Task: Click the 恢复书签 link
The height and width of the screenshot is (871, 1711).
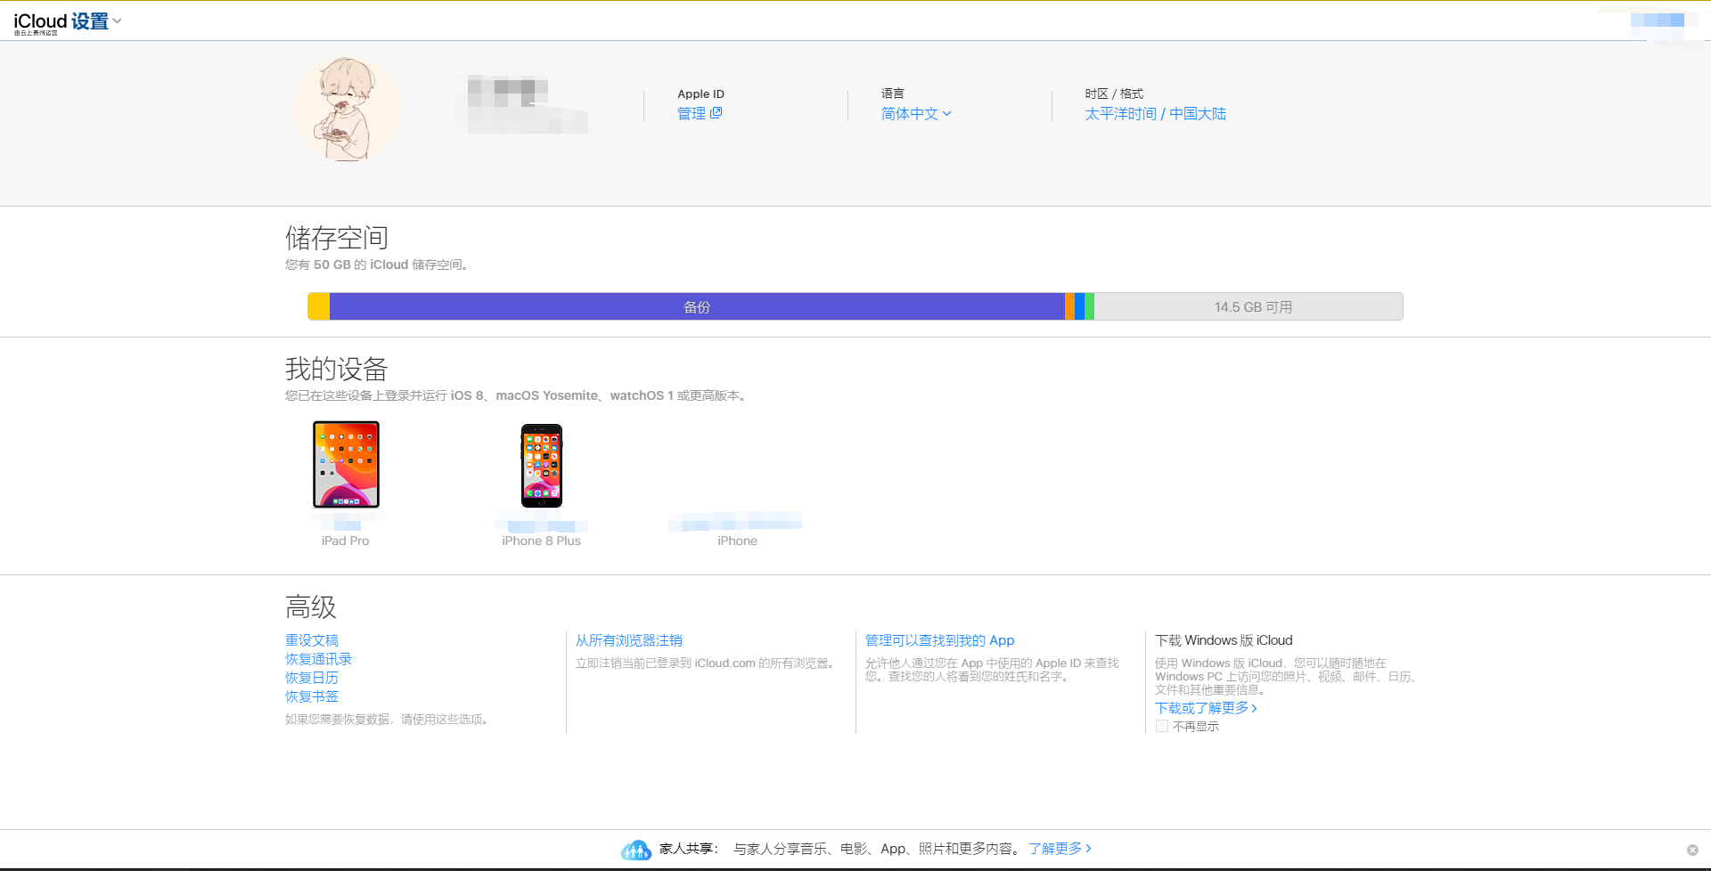Action: (312, 696)
